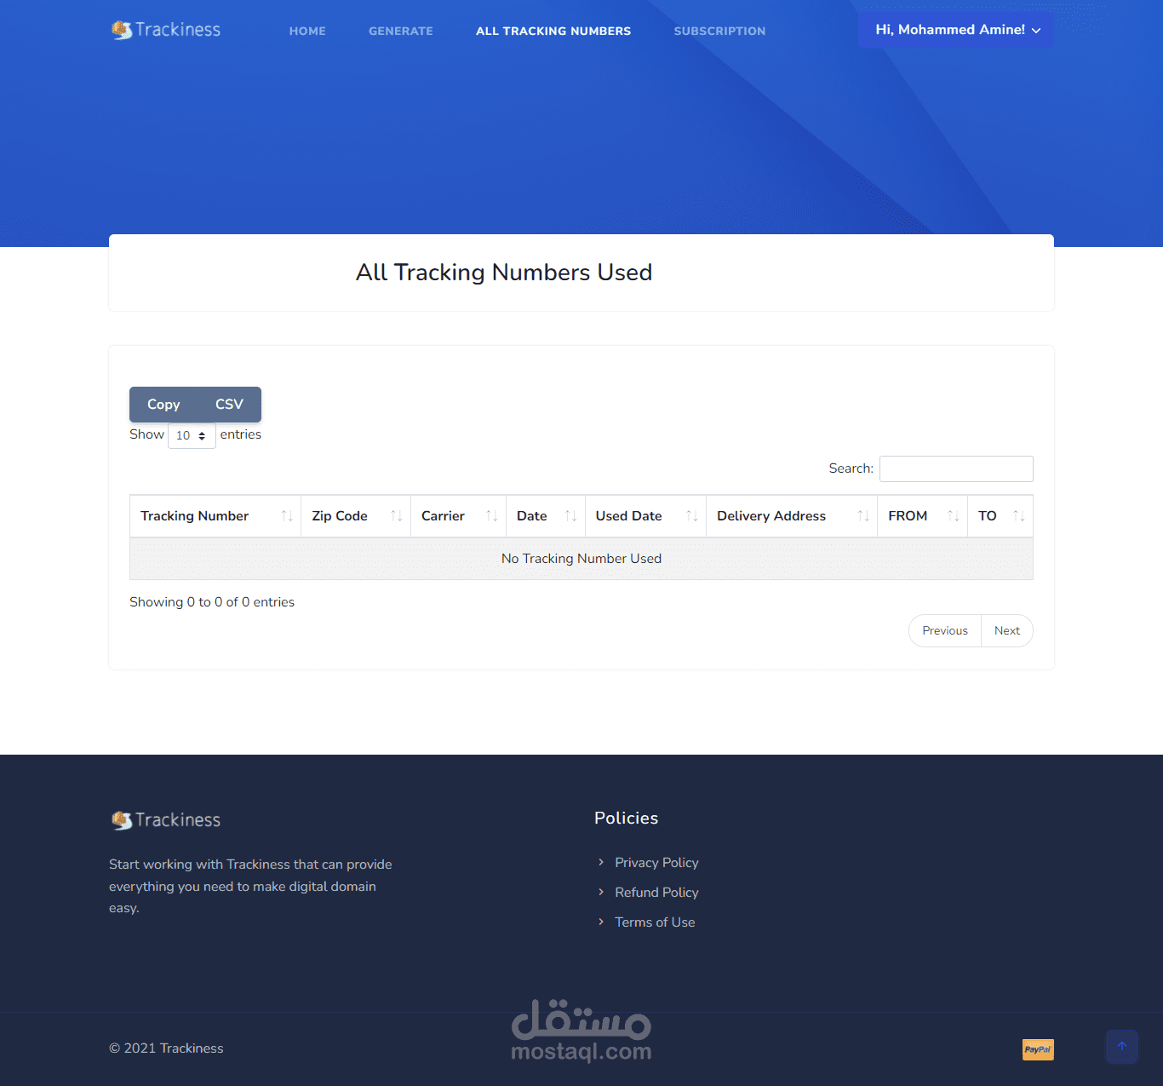Click the back-to-top arrow button
Screen dimensions: 1163x1086
point(1122,1047)
